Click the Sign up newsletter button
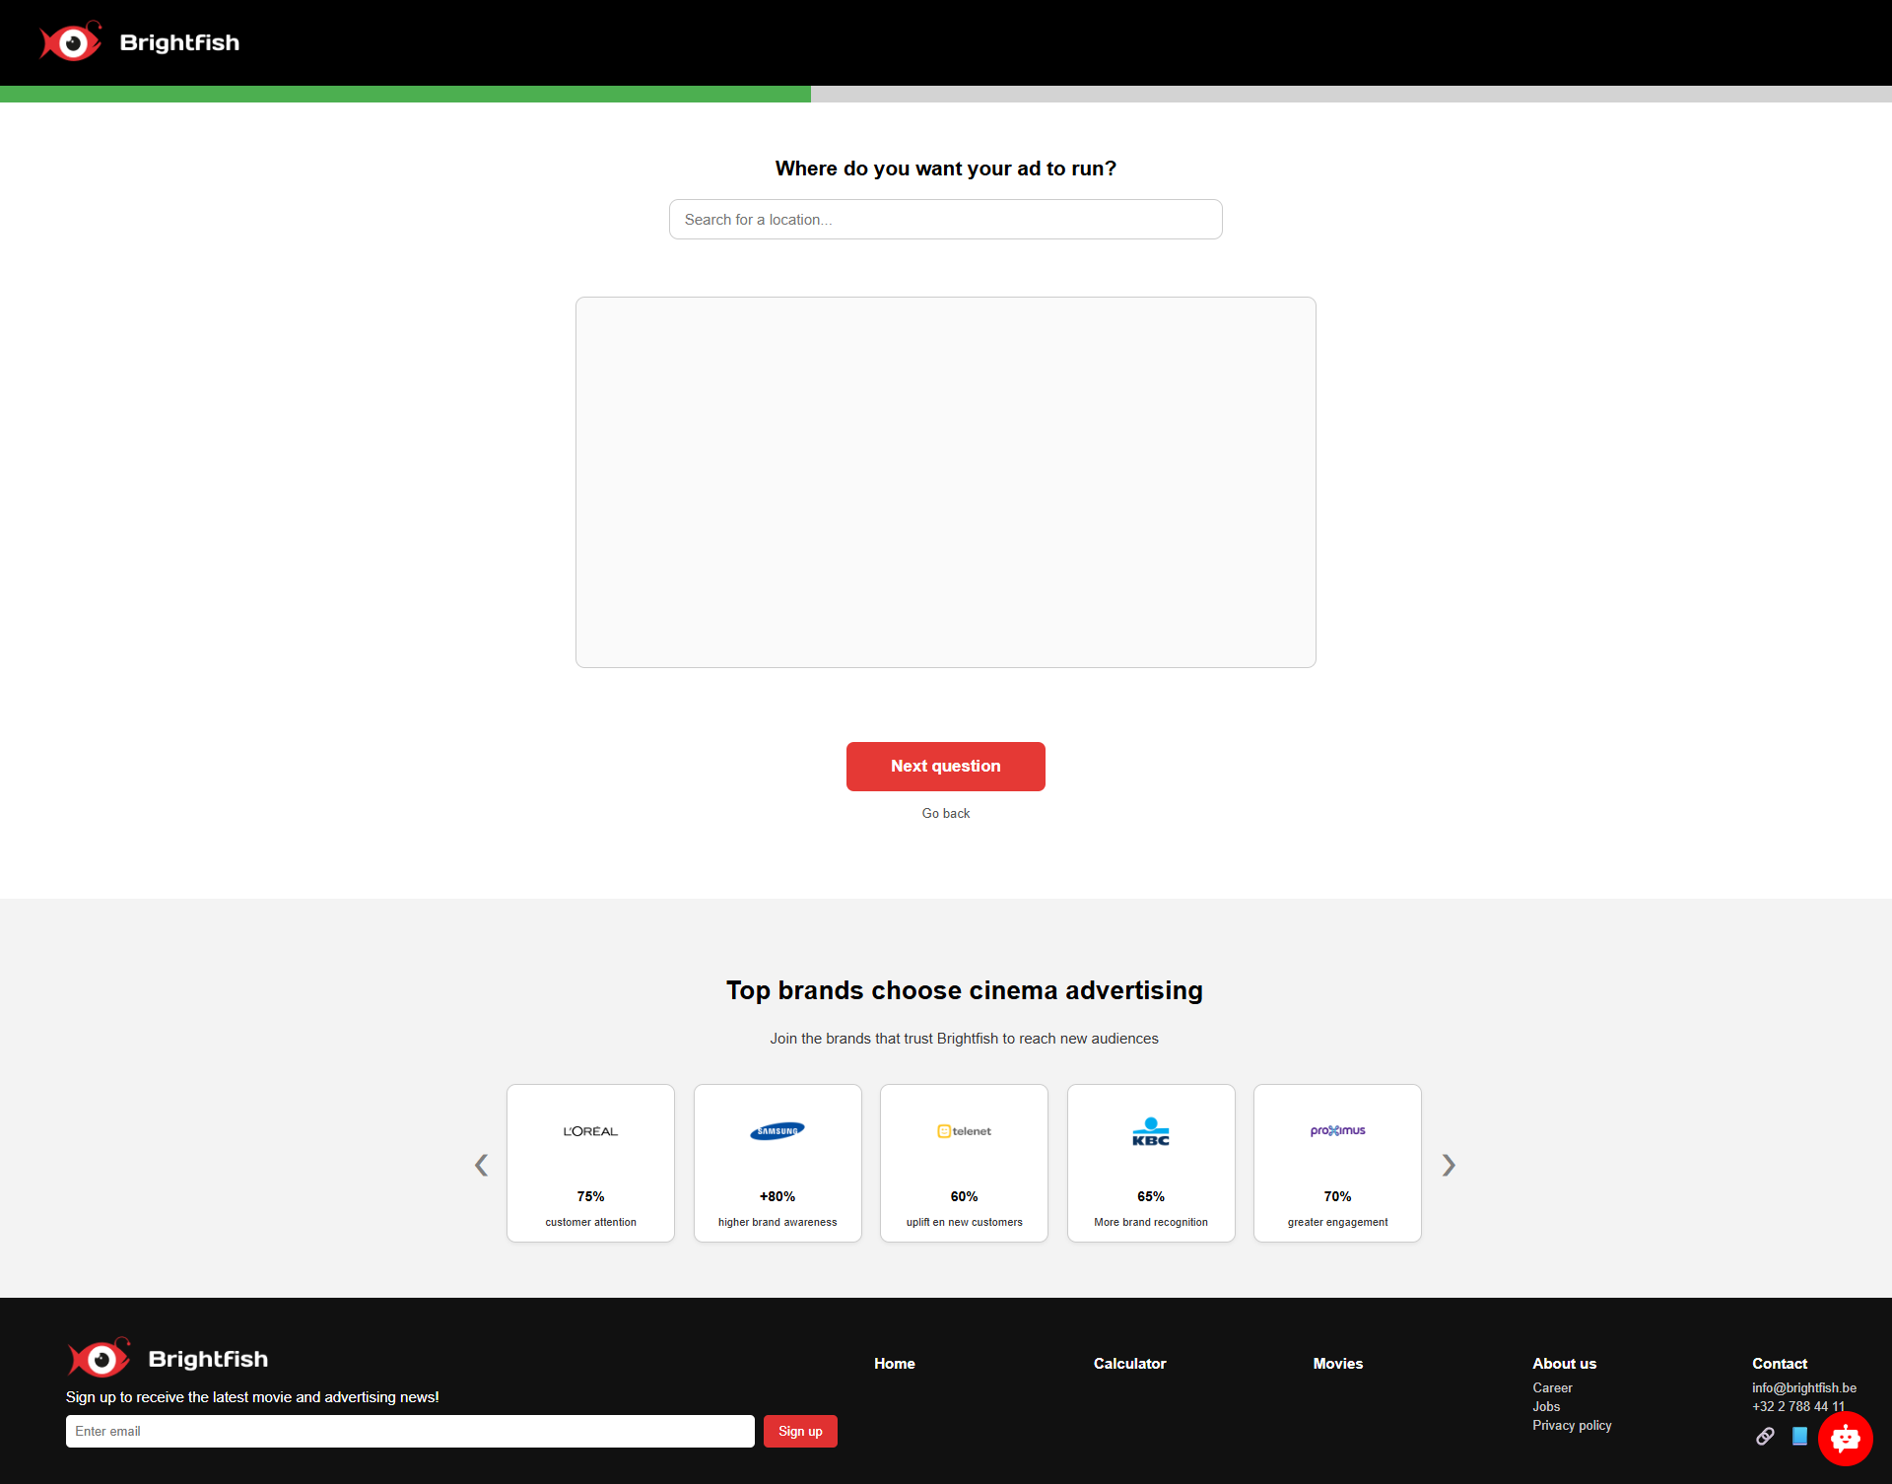The width and height of the screenshot is (1892, 1484). tap(800, 1431)
